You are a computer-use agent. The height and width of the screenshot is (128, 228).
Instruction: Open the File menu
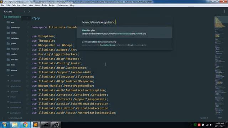pyautogui.click(x=2, y=5)
